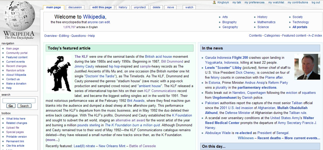Image resolution: width=323 pixels, height=150 pixels.
Task: Open The KLF featured article link
Action: (x=81, y=56)
